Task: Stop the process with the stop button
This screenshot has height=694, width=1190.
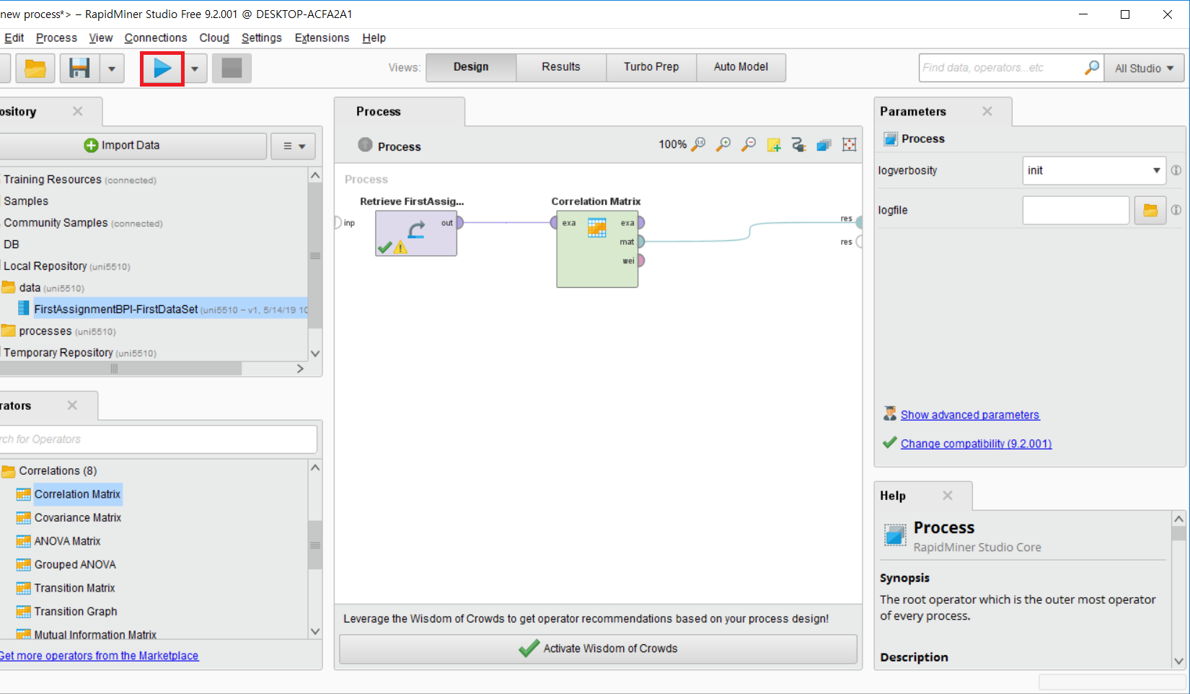Action: [232, 69]
